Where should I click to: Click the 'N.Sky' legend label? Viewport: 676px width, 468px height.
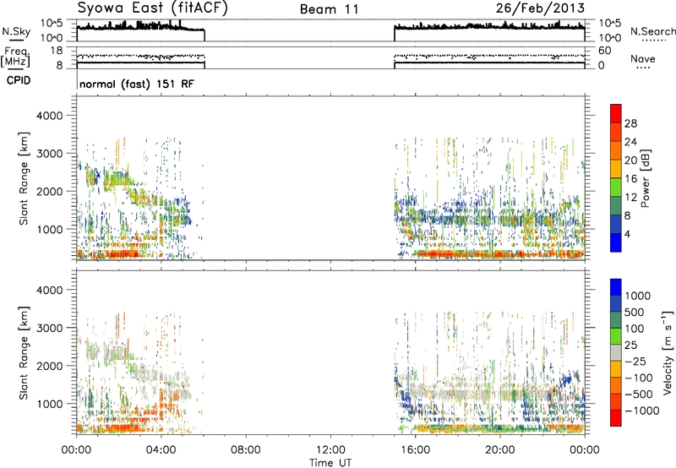tap(16, 31)
